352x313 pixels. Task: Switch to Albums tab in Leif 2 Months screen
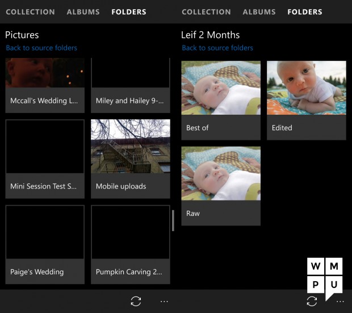(259, 12)
